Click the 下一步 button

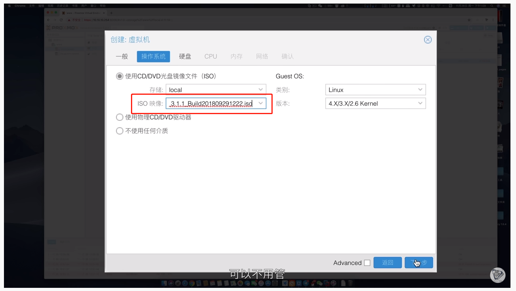[419, 263]
